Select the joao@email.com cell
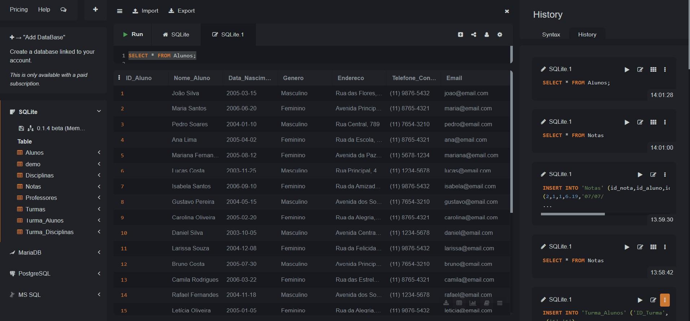Image resolution: width=690 pixels, height=321 pixels. coord(466,93)
